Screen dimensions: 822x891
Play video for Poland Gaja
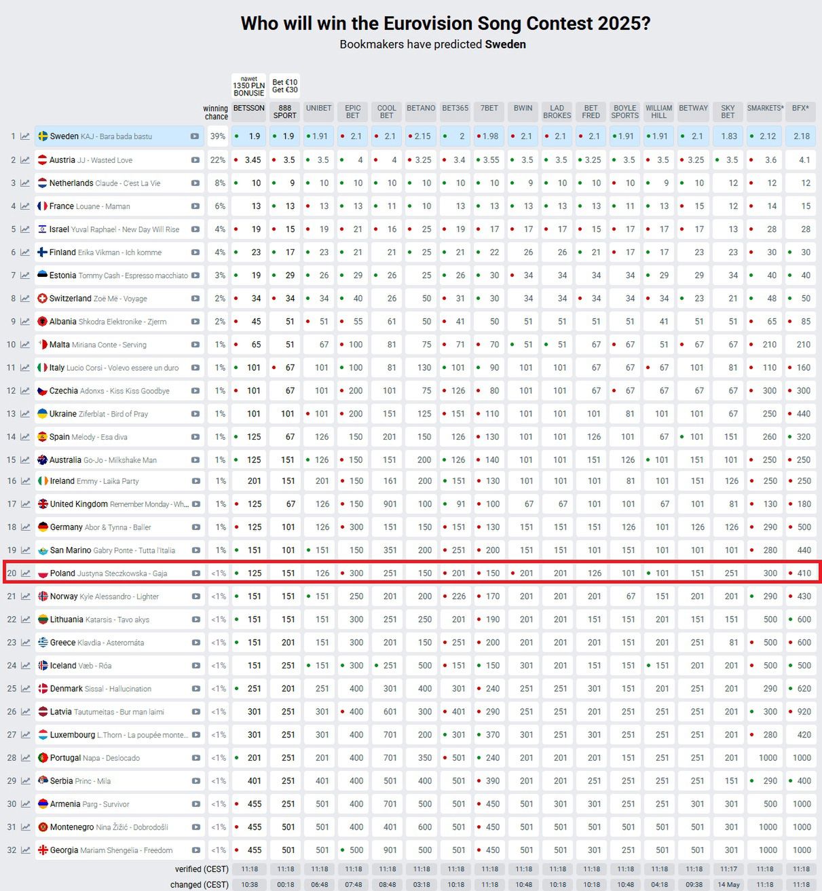tap(195, 573)
